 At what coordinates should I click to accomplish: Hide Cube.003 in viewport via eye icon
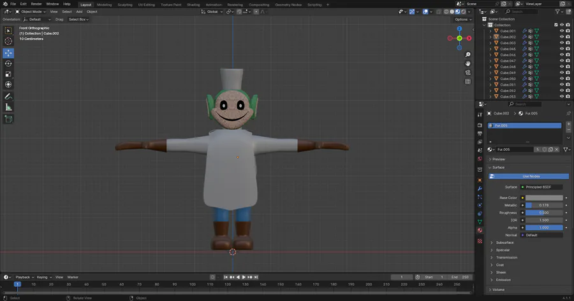click(561, 43)
